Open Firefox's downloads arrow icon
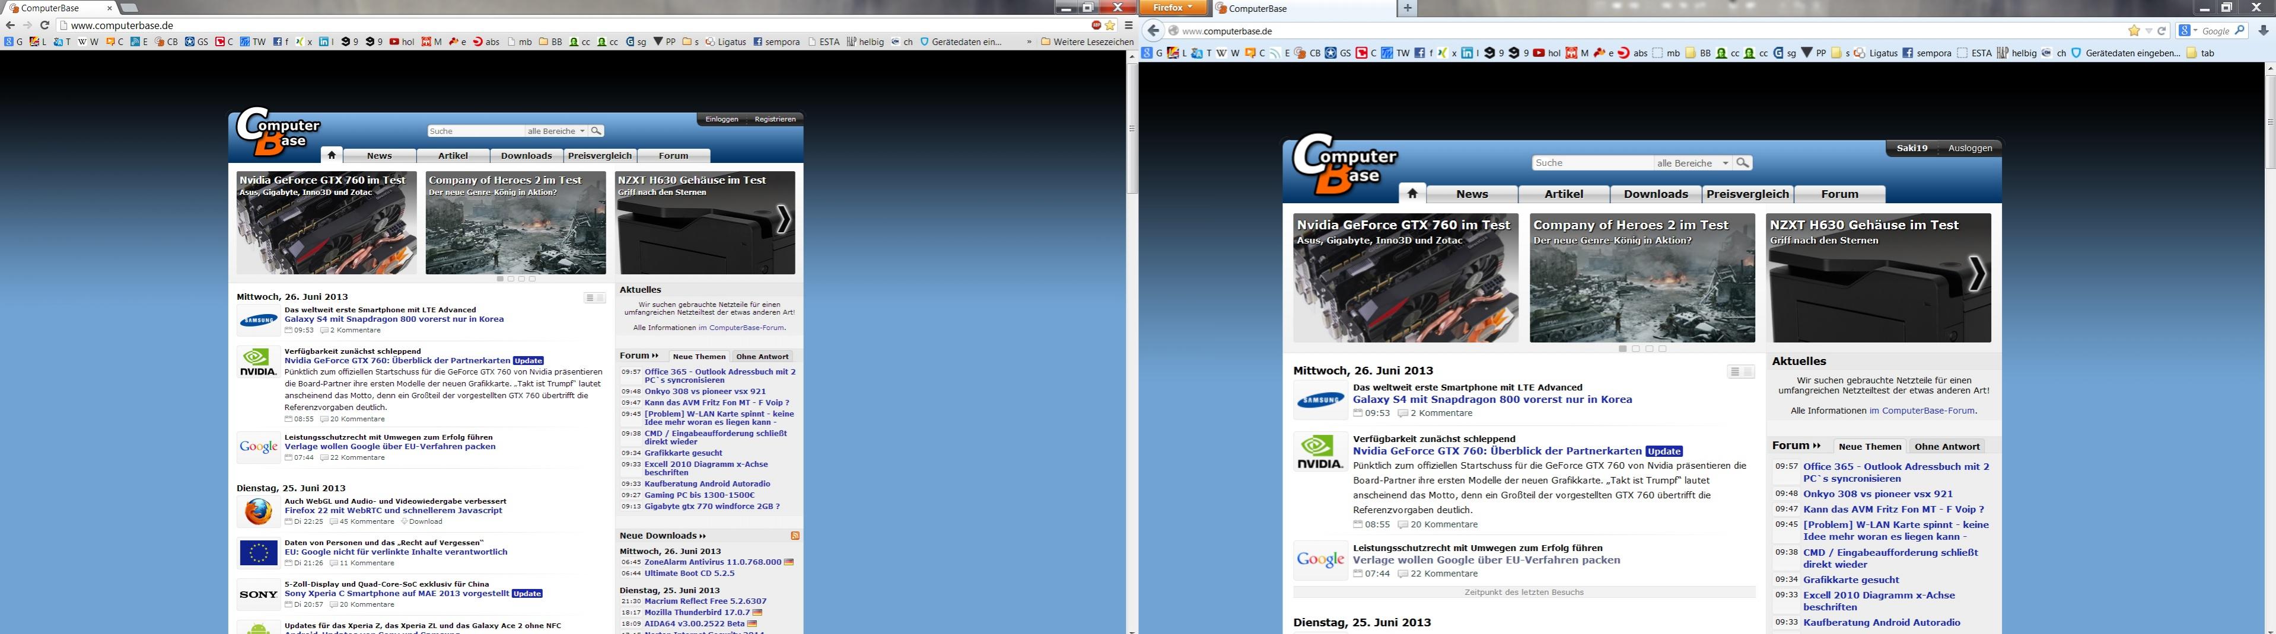This screenshot has height=634, width=2276. tap(2263, 31)
